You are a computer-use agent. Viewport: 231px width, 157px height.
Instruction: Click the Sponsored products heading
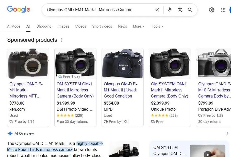[32, 40]
